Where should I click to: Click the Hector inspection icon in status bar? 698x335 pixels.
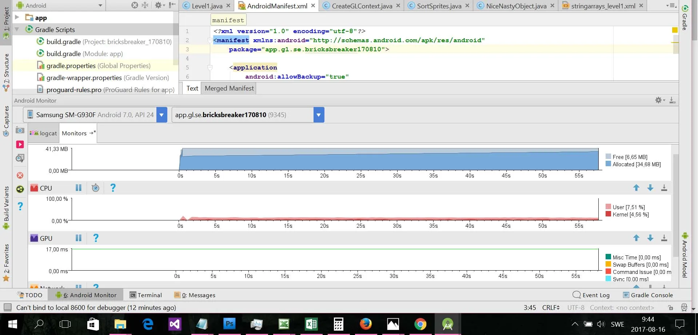684,308
